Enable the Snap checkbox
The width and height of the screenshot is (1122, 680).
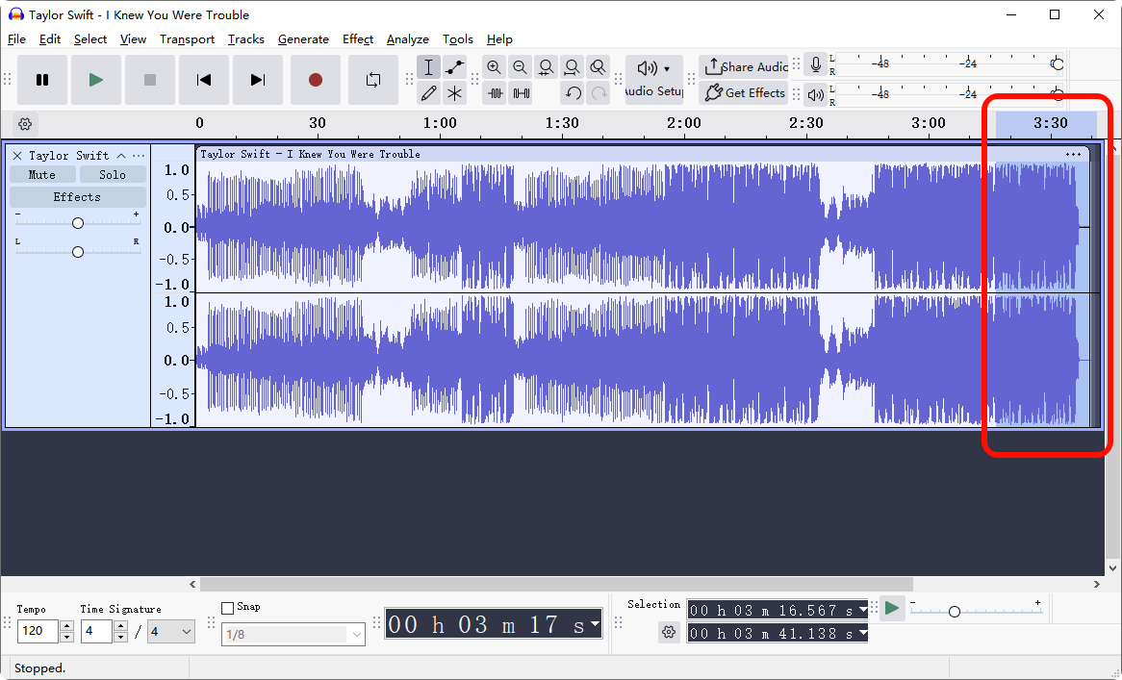pyautogui.click(x=227, y=608)
